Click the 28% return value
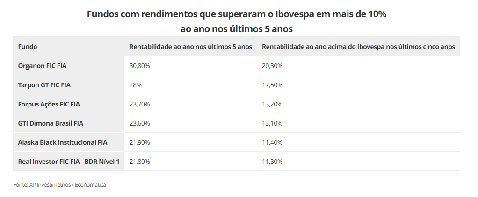Viewport: 478px width, 197px height. [135, 85]
